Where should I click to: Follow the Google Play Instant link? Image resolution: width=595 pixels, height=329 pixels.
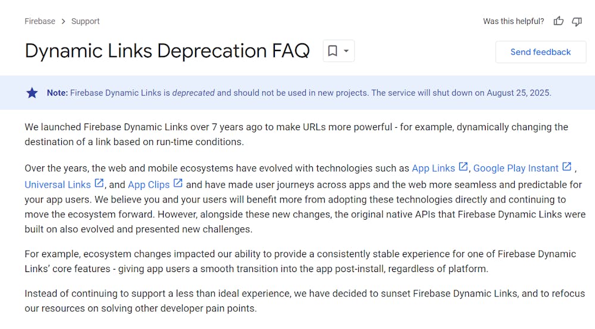click(x=515, y=168)
